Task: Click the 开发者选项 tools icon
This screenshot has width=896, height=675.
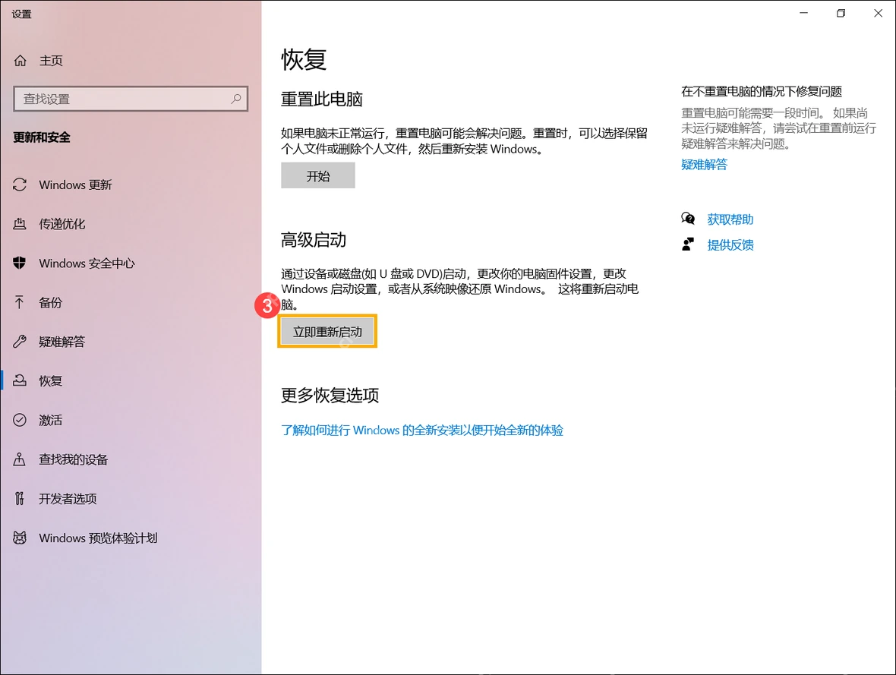Action: 20,498
